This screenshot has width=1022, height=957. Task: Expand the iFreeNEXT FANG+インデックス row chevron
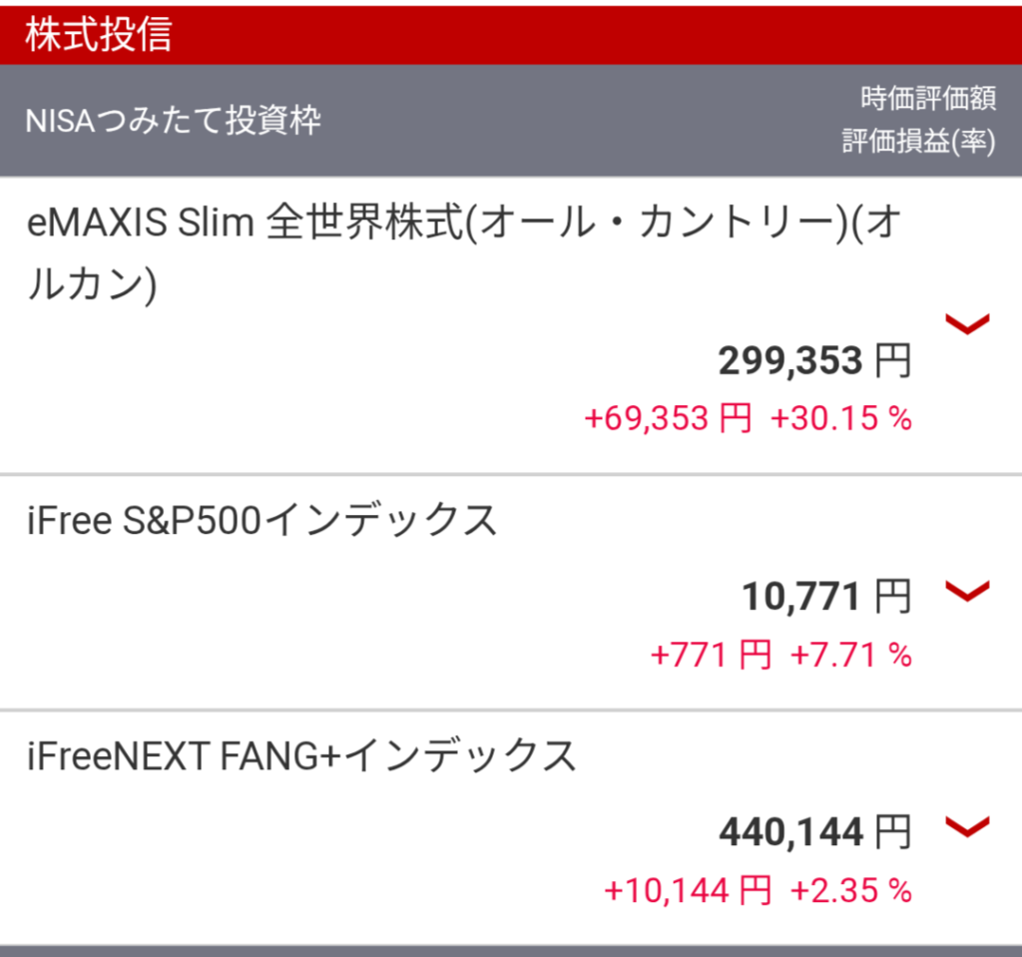[x=967, y=826]
